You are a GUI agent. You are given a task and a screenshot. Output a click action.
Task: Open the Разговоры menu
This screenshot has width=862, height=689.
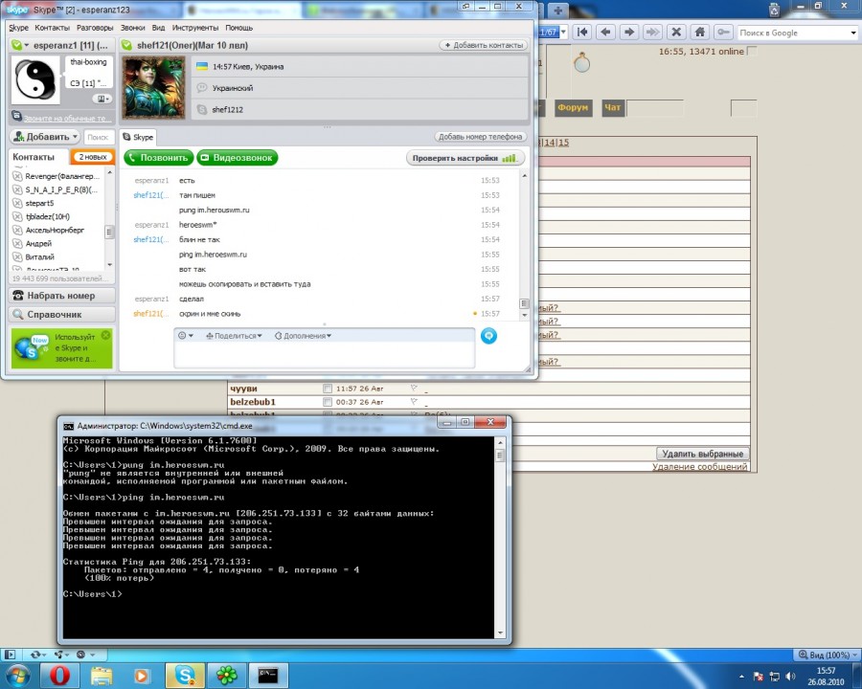pyautogui.click(x=95, y=28)
